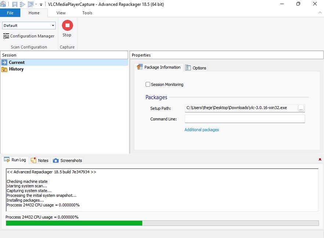Viewport: 324px width, 238px height.
Task: Open dropdown arrow next to monitor icon
Action: coord(36,4)
